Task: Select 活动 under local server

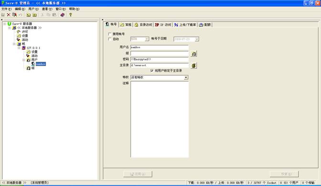Action: [25, 40]
